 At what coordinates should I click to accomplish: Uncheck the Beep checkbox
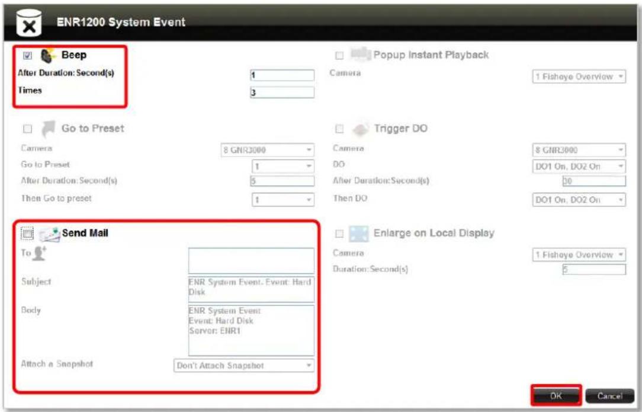(x=27, y=55)
